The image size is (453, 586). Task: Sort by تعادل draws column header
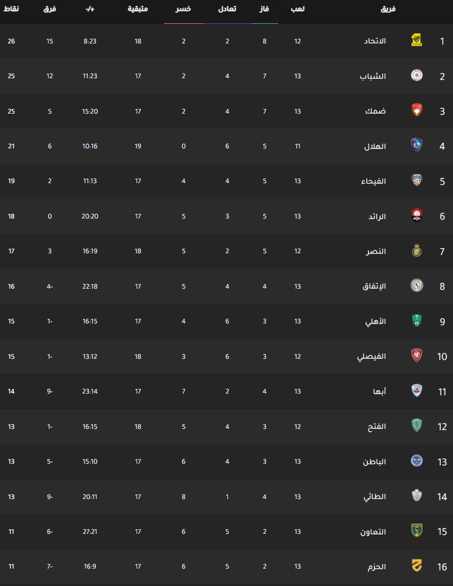click(227, 9)
